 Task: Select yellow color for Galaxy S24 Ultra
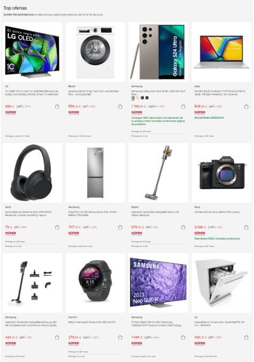[x=137, y=98]
